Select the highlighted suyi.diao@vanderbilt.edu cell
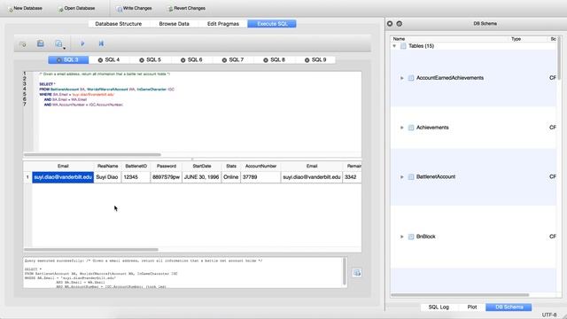The width and height of the screenshot is (567, 319). tap(63, 177)
